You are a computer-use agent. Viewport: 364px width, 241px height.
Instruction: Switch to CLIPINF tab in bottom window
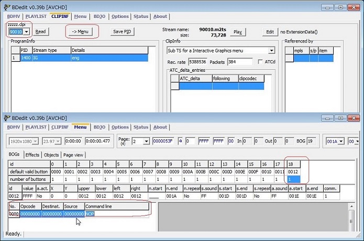[60, 127]
